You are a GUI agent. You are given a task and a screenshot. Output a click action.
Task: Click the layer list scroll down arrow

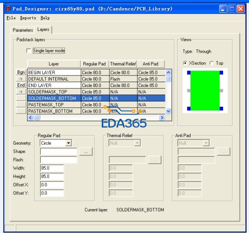pyautogui.click(x=168, y=111)
